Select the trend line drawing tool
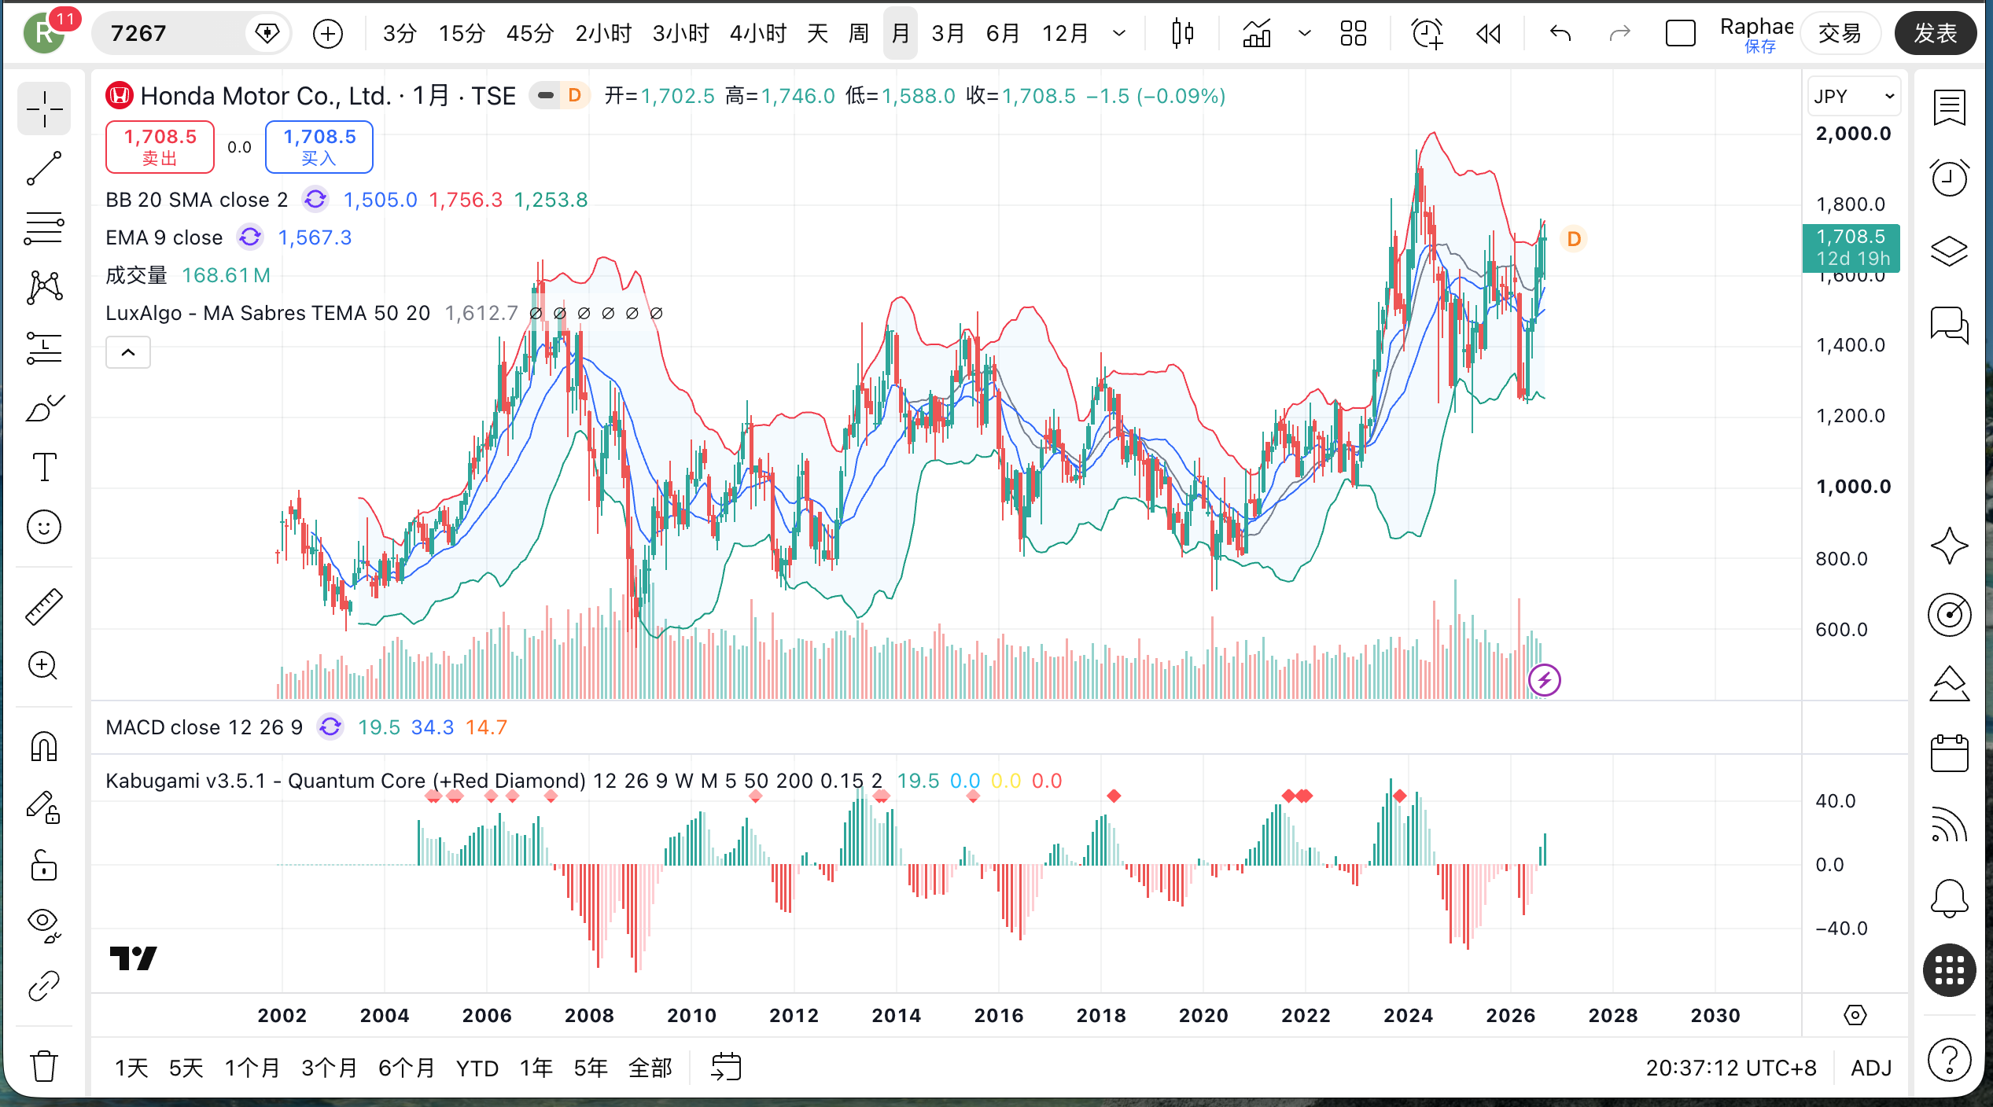The height and width of the screenshot is (1107, 1993). click(x=44, y=168)
